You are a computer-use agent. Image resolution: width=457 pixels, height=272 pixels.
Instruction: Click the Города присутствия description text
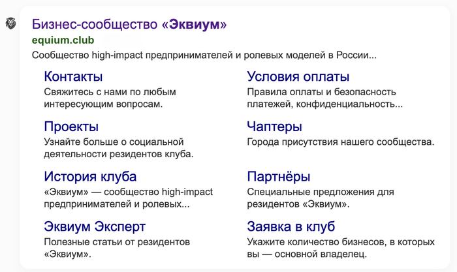pos(341,142)
